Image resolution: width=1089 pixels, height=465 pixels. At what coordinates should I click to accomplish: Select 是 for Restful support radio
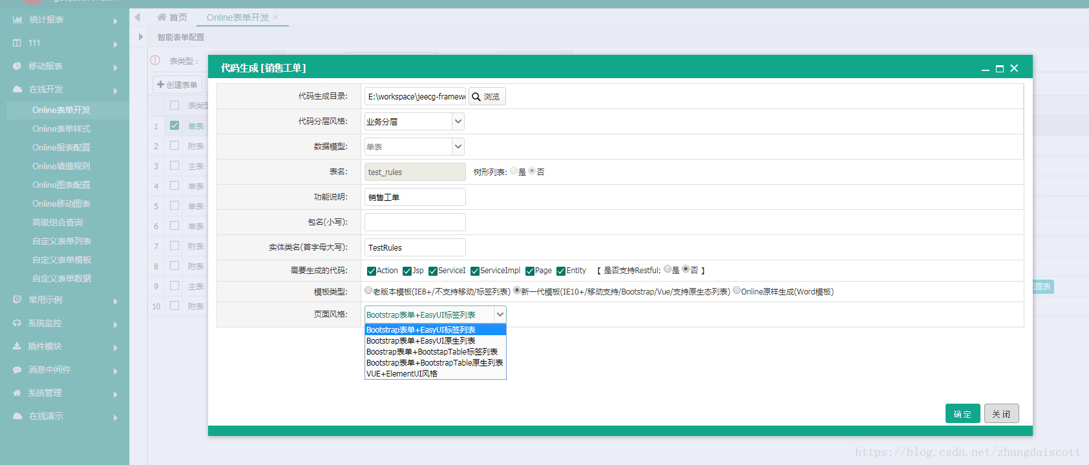pos(668,269)
